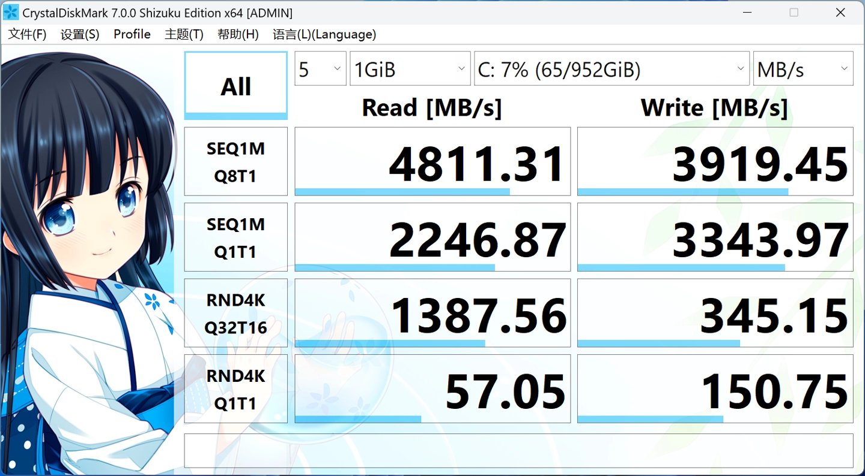
Task: Open the 主题(T) theme menu
Action: click(x=184, y=34)
